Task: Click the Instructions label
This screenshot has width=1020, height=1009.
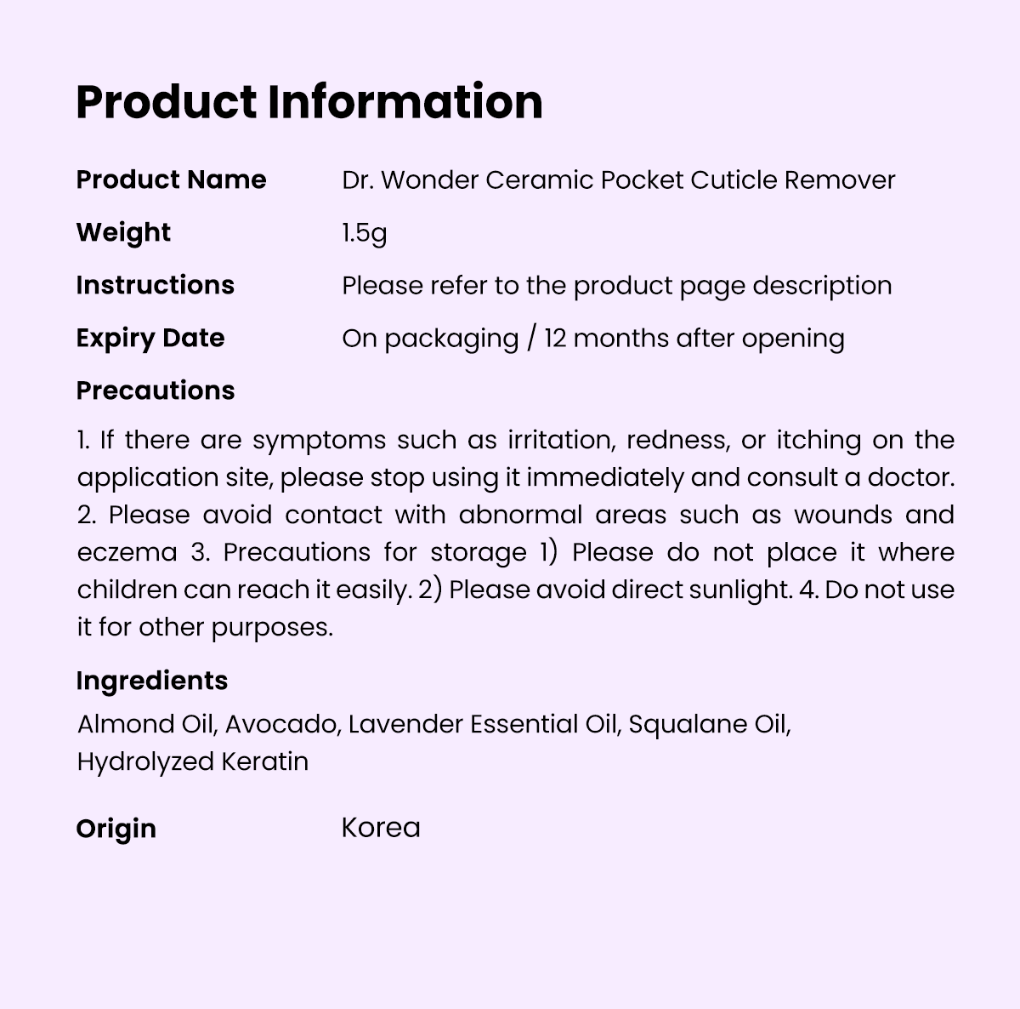Action: pyautogui.click(x=155, y=285)
